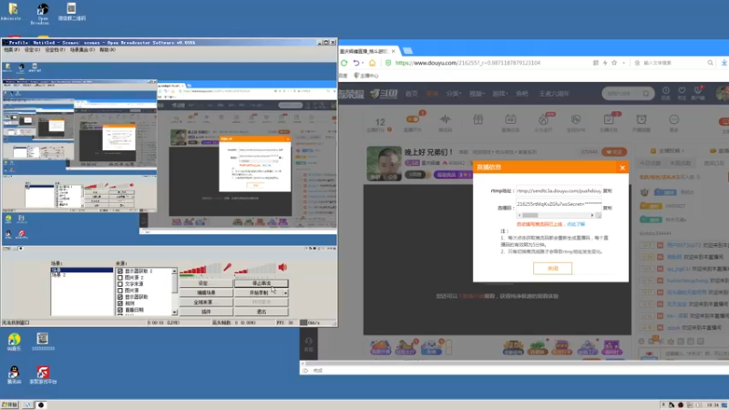Screen dimensions: 729x410
Task: Open the alarm clock reminder icon
Action: [x=642, y=119]
